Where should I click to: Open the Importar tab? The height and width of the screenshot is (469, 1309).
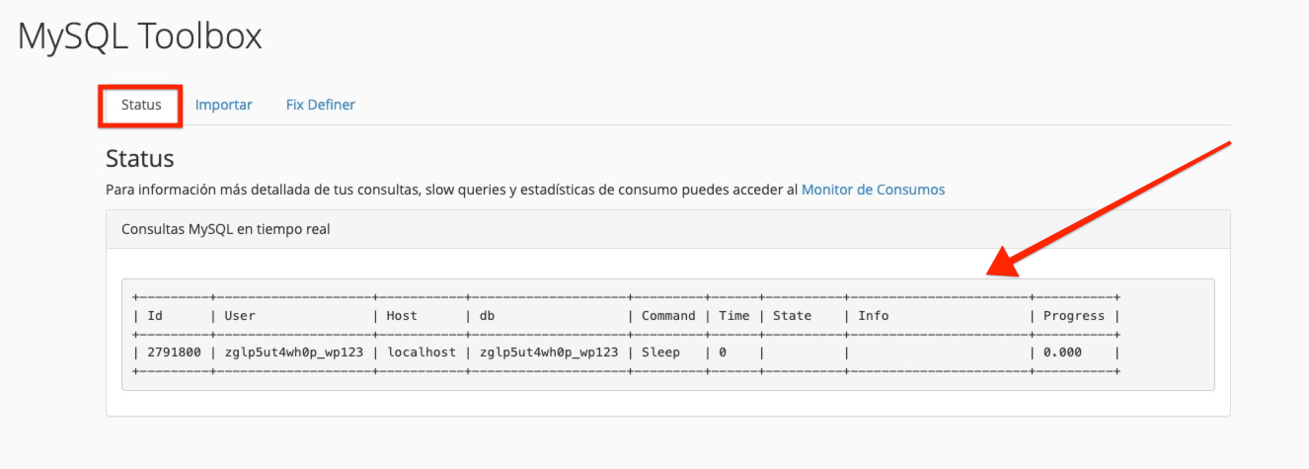(224, 105)
